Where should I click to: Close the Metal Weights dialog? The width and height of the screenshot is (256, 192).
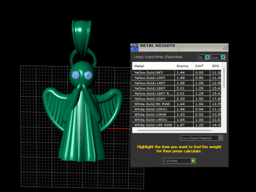(x=225, y=47)
